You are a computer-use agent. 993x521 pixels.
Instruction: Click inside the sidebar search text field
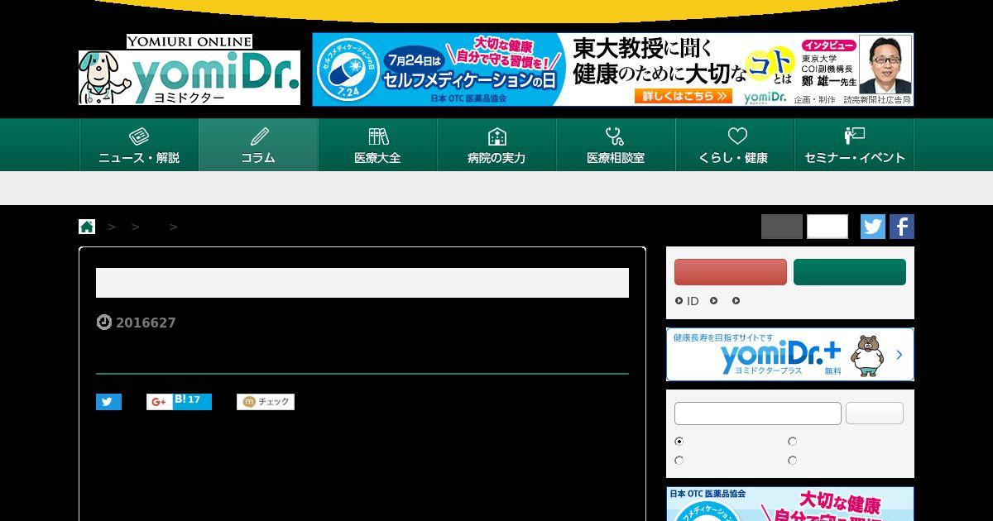(758, 413)
